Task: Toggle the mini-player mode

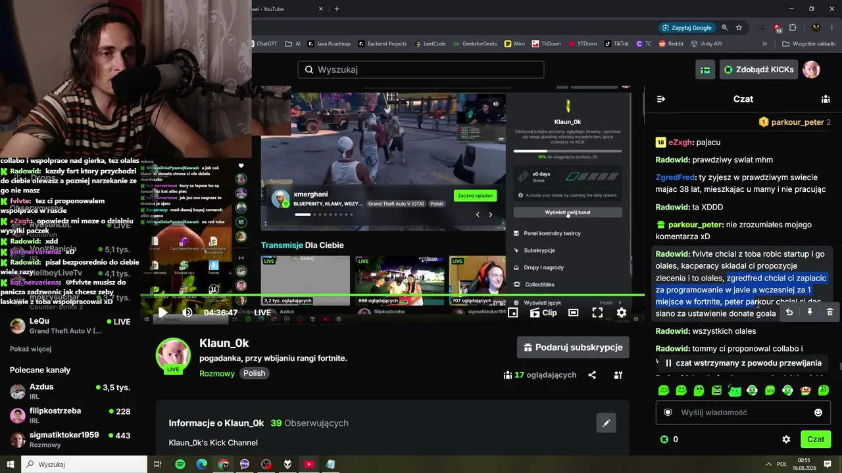Action: click(x=513, y=313)
